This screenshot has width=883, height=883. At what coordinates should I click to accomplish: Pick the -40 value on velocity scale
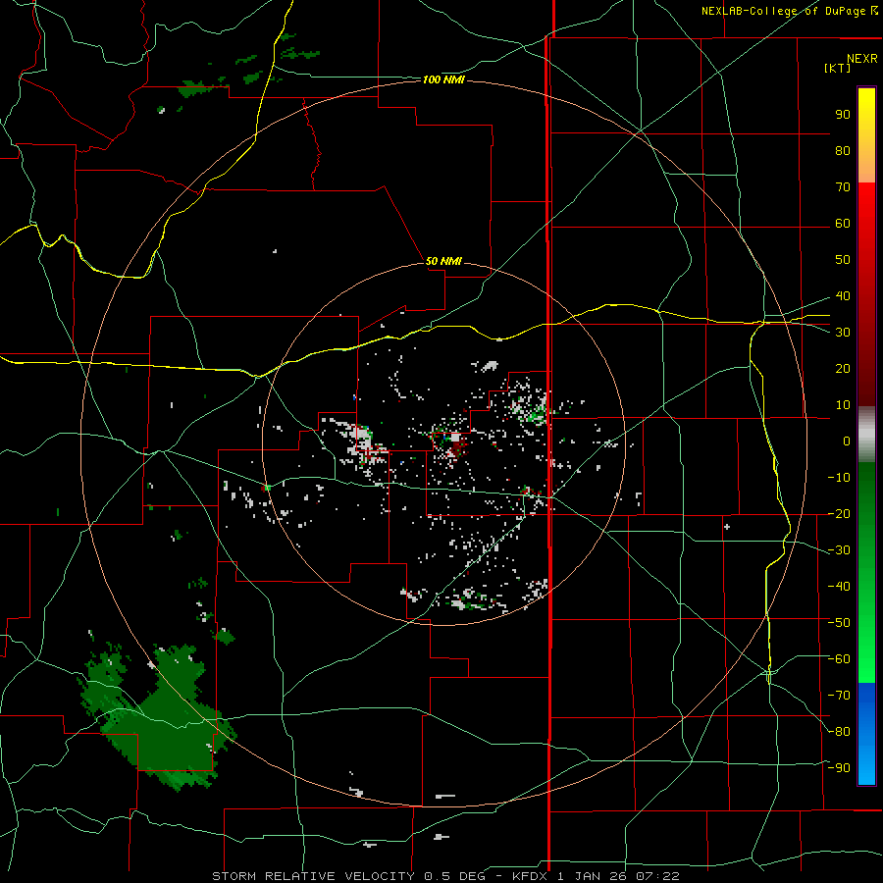pos(839,587)
